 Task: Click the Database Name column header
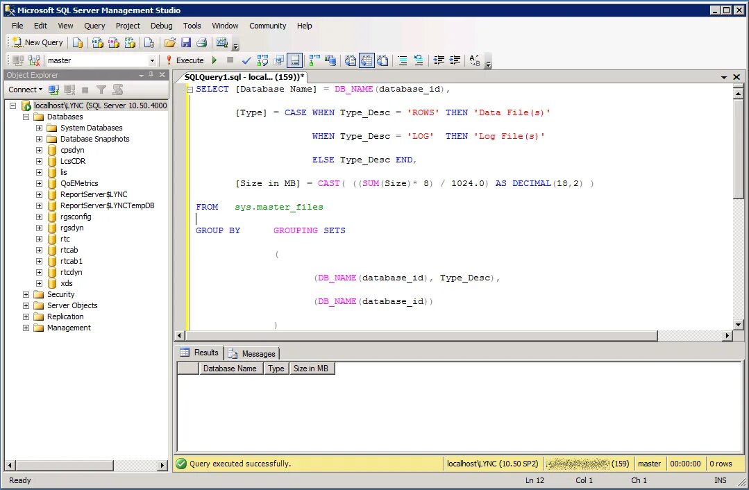point(230,369)
